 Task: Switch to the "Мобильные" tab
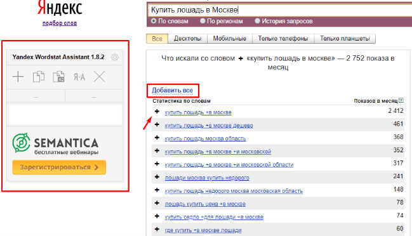[x=230, y=39]
